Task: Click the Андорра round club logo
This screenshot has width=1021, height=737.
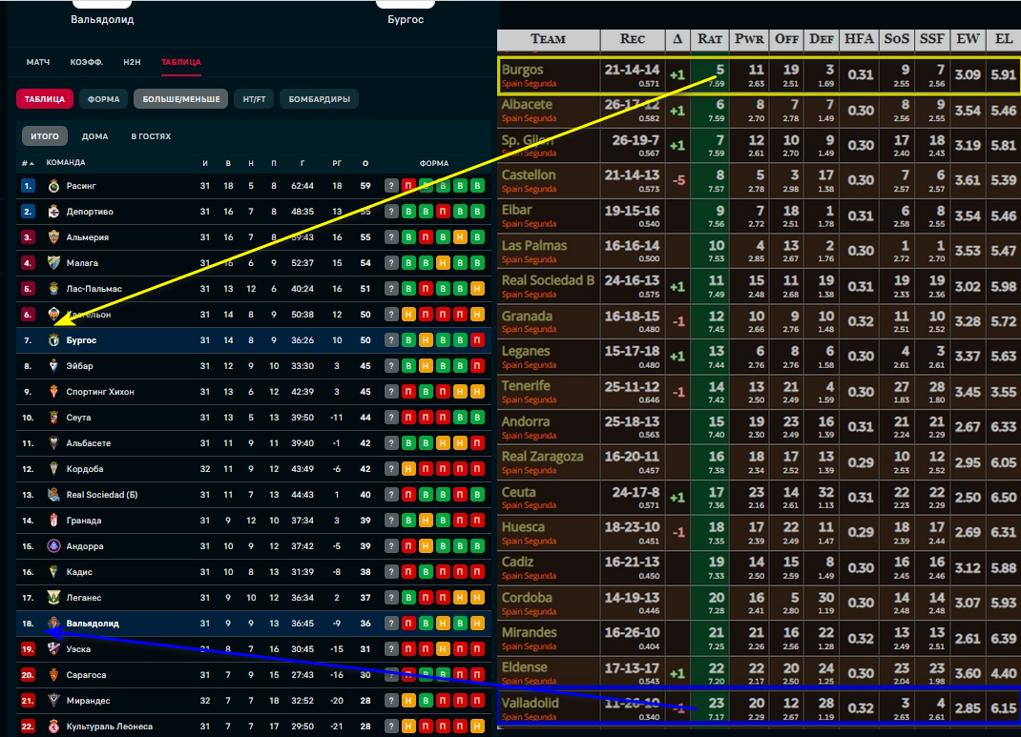Action: [54, 546]
